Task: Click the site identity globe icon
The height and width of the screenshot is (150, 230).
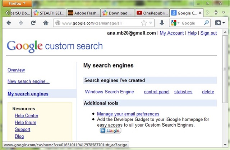Action: pyautogui.click(x=58, y=23)
